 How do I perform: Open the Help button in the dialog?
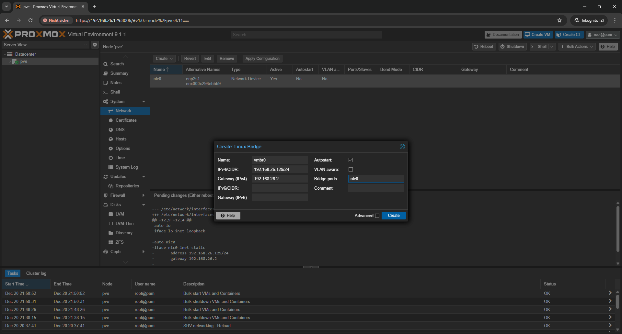pyautogui.click(x=228, y=216)
